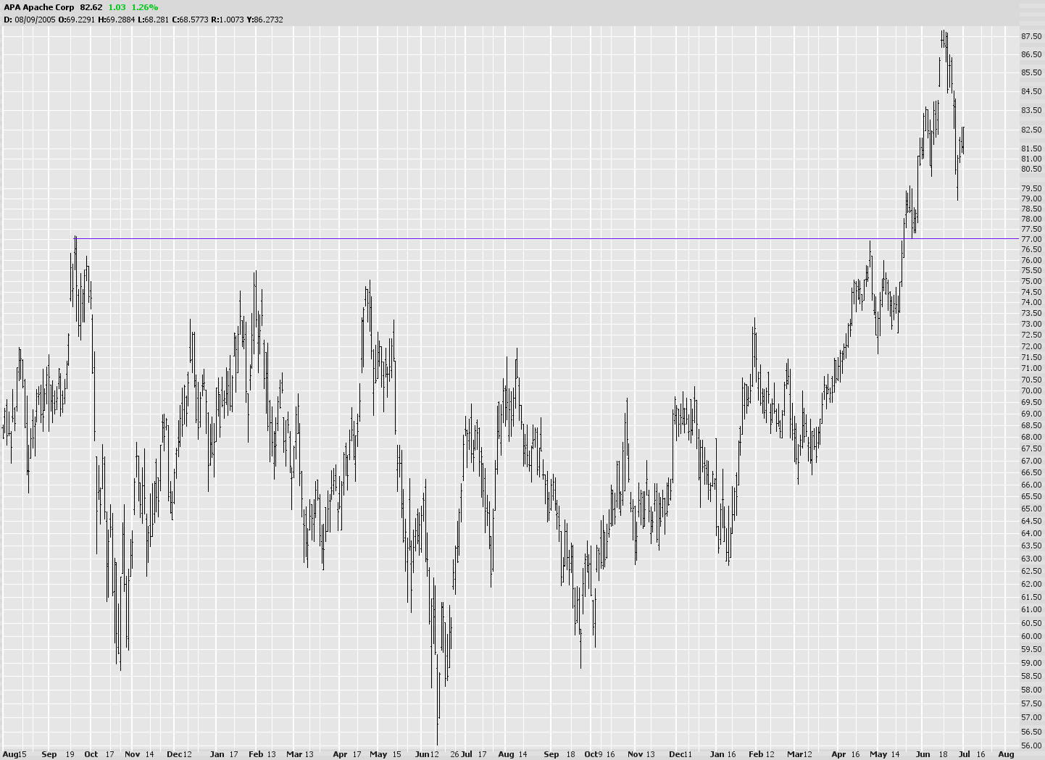
Task: Click the Dec11 date axis label
Action: pos(680,754)
